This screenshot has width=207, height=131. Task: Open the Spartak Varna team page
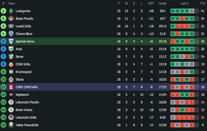coord(25,42)
